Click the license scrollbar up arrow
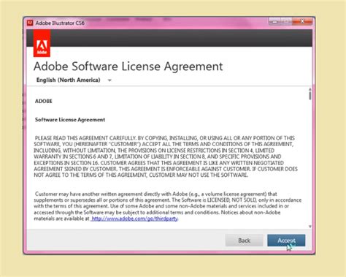The height and width of the screenshot is (277, 346). tap(310, 89)
